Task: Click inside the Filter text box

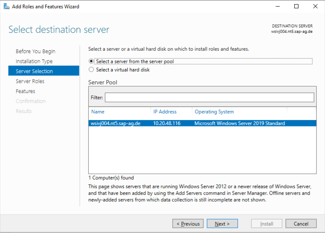Action: pos(209,97)
